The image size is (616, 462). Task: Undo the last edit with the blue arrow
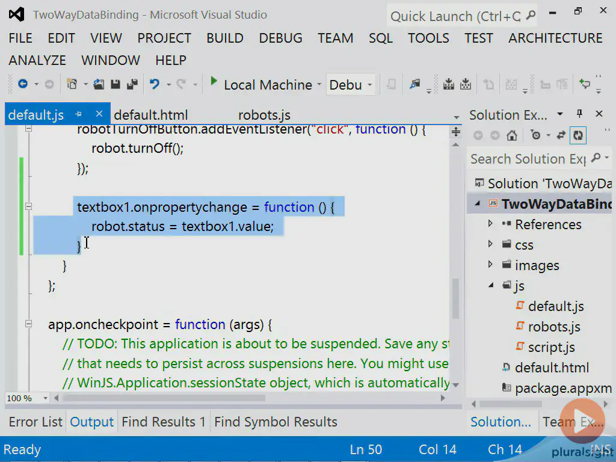point(155,84)
